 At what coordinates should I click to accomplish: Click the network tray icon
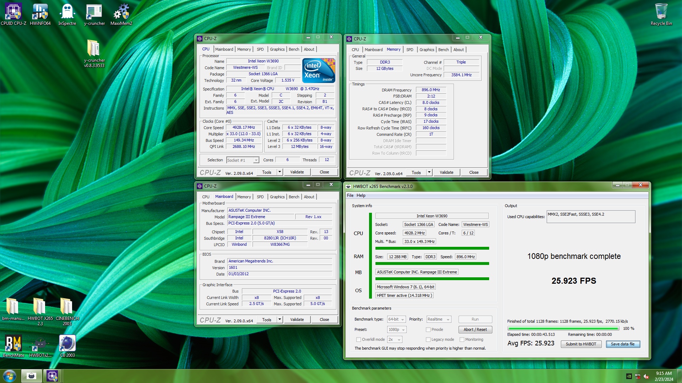[638, 376]
